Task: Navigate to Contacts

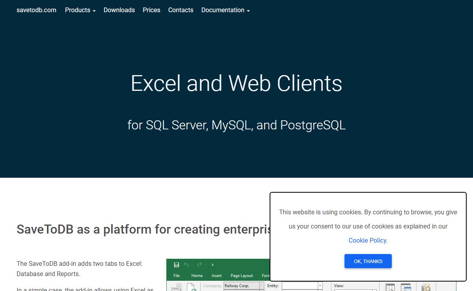Action: point(181,10)
